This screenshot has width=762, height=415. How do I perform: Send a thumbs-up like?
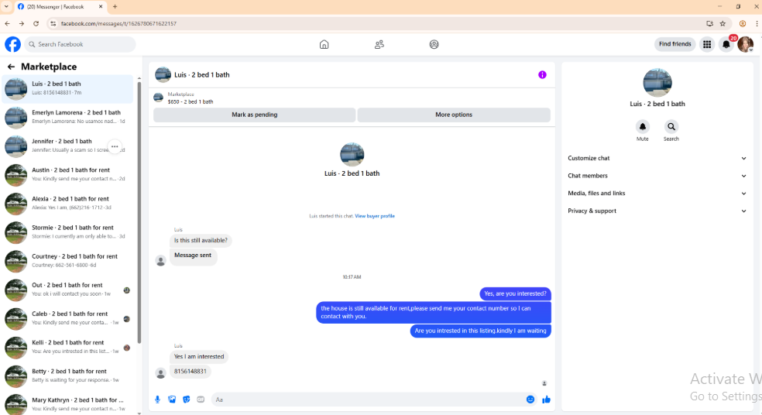pyautogui.click(x=546, y=400)
